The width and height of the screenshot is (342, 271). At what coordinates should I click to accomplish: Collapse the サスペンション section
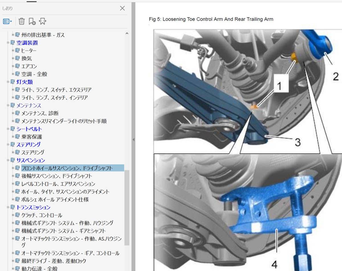[x=8, y=160]
